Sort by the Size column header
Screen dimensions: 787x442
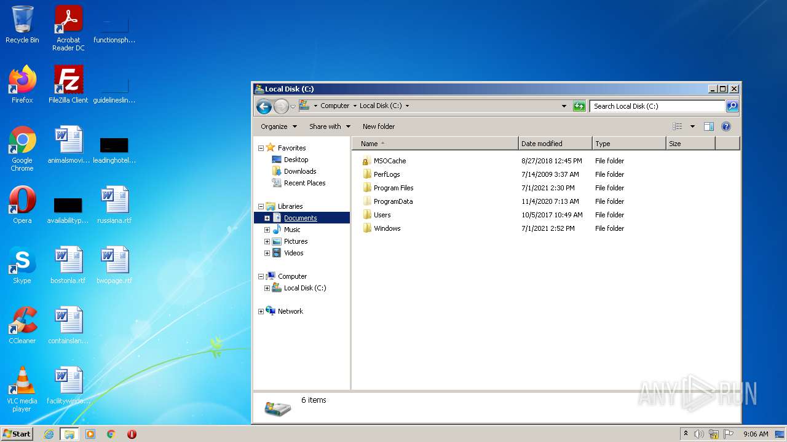[690, 144]
